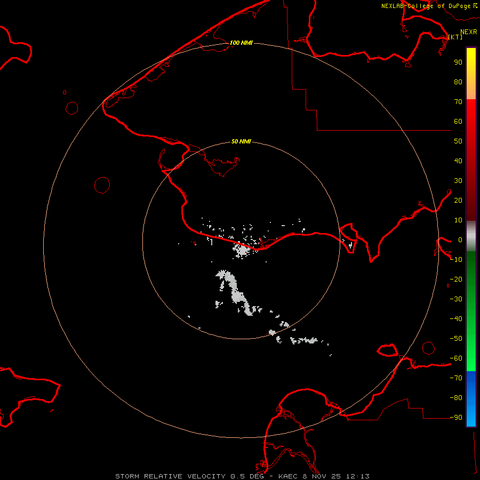Click the 40 value on velocity scale
Screen dimensions: 480x480
click(458, 161)
